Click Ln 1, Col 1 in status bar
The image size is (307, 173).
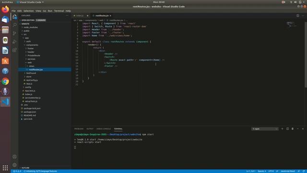250,171
